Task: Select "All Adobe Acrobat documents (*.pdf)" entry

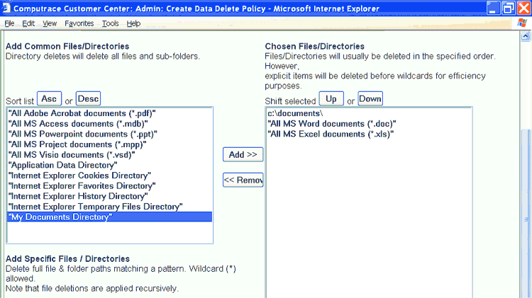Action: click(109, 113)
